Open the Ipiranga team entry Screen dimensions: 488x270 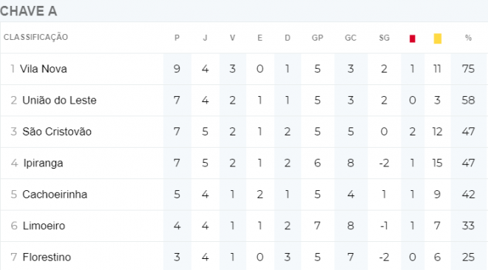[x=43, y=163]
